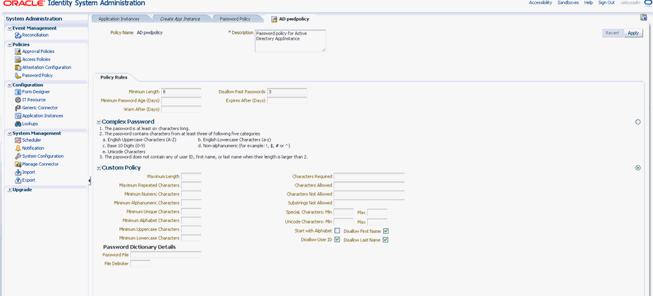Collapse the Policies section
The height and width of the screenshot is (296, 653).
pos(9,44)
